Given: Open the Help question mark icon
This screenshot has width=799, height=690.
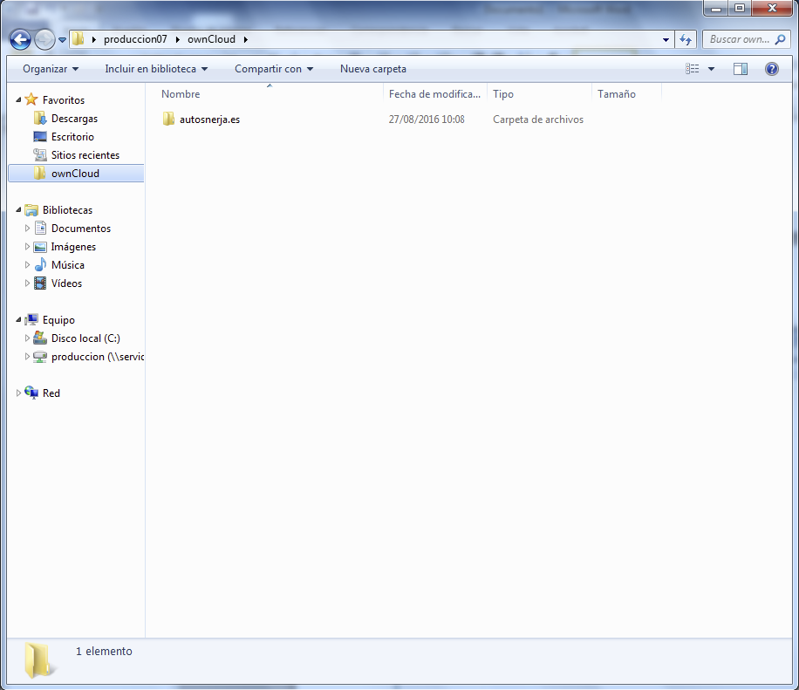Looking at the screenshot, I should pos(771,69).
